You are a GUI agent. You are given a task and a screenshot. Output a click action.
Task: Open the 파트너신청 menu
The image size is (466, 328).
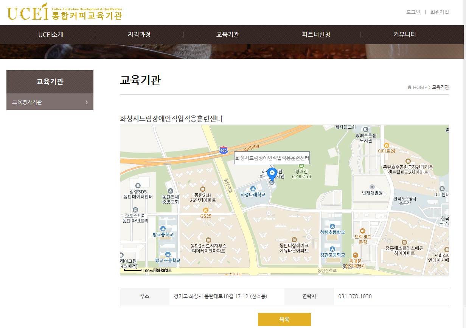[316, 35]
